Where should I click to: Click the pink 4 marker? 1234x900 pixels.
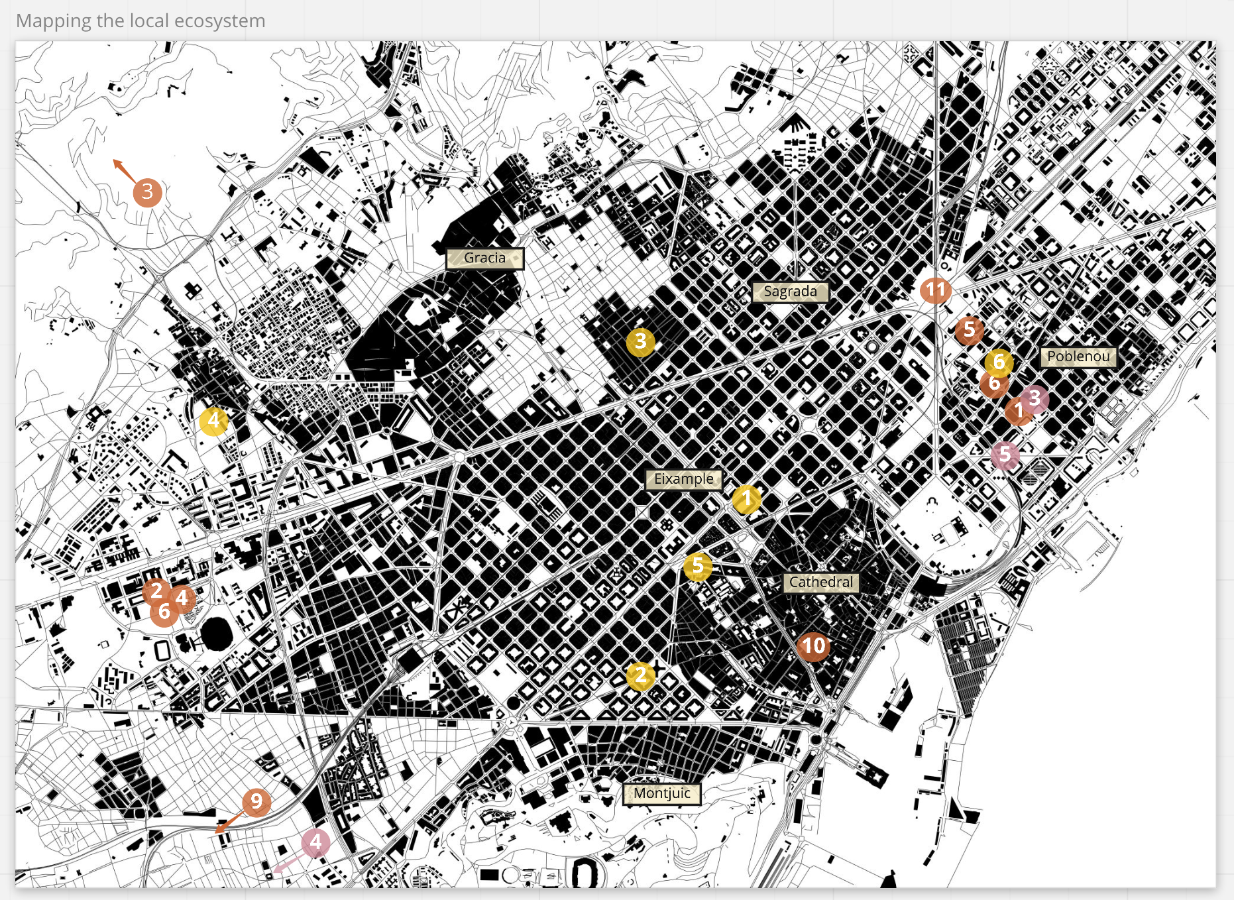click(x=315, y=842)
